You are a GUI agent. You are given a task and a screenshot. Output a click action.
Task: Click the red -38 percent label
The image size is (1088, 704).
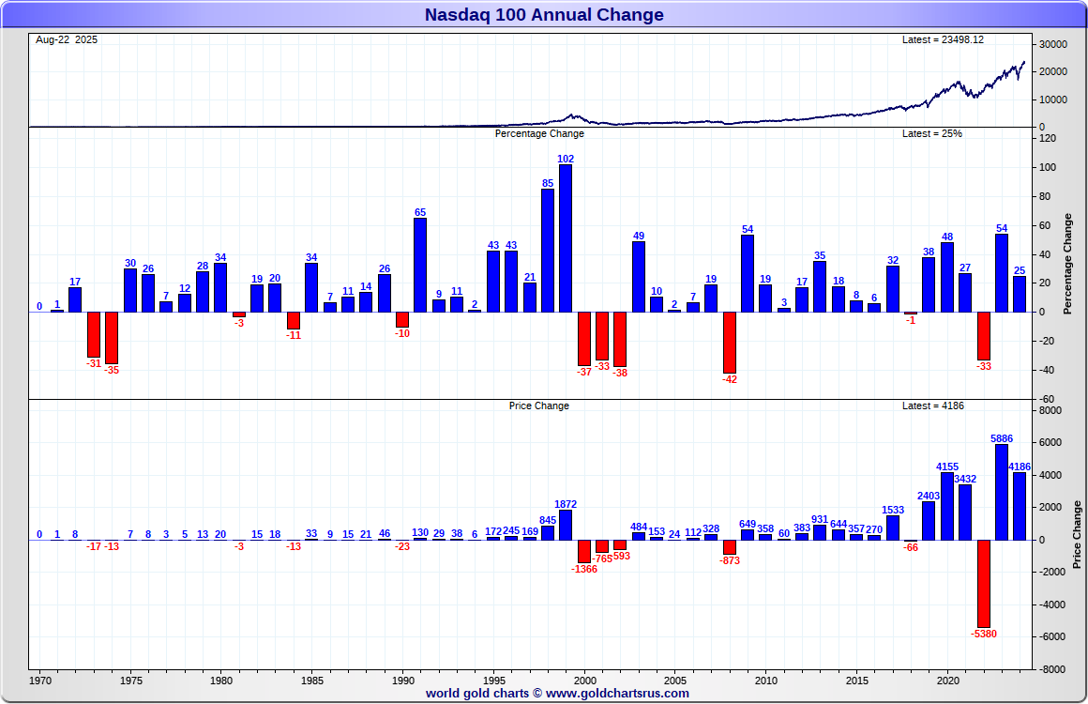(x=620, y=373)
